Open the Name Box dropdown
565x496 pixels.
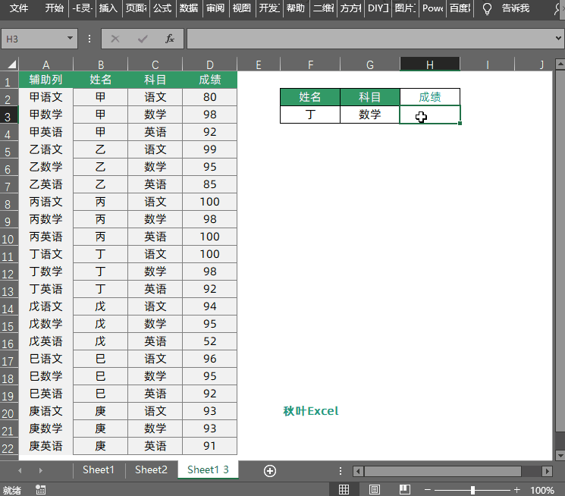click(x=71, y=39)
